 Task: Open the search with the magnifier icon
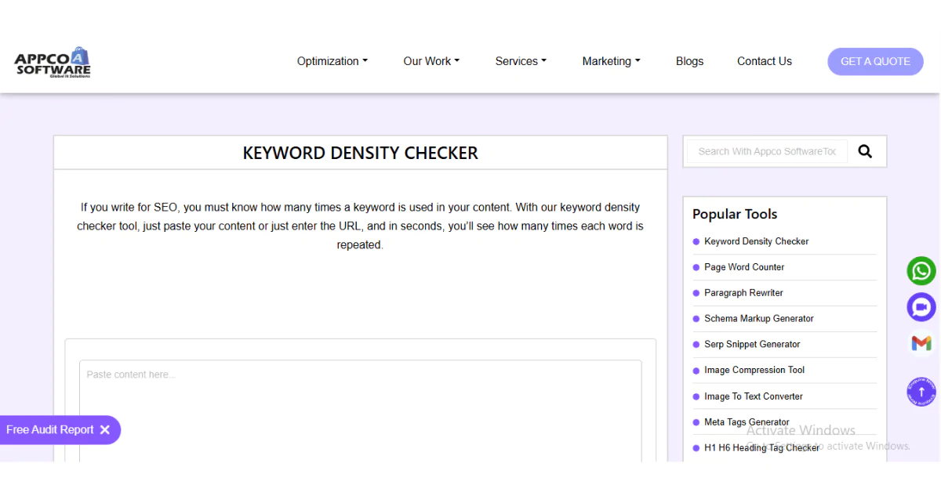click(x=865, y=151)
